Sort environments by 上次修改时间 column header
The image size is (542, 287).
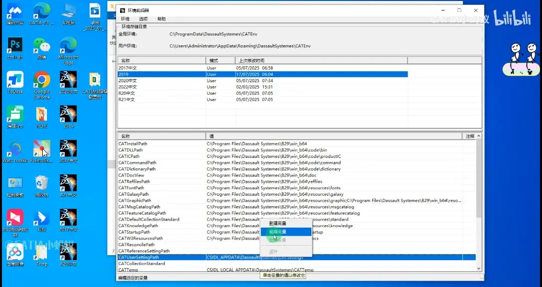[321, 60]
